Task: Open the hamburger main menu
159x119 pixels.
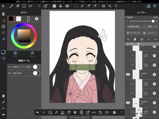Action: (x=3, y=6)
